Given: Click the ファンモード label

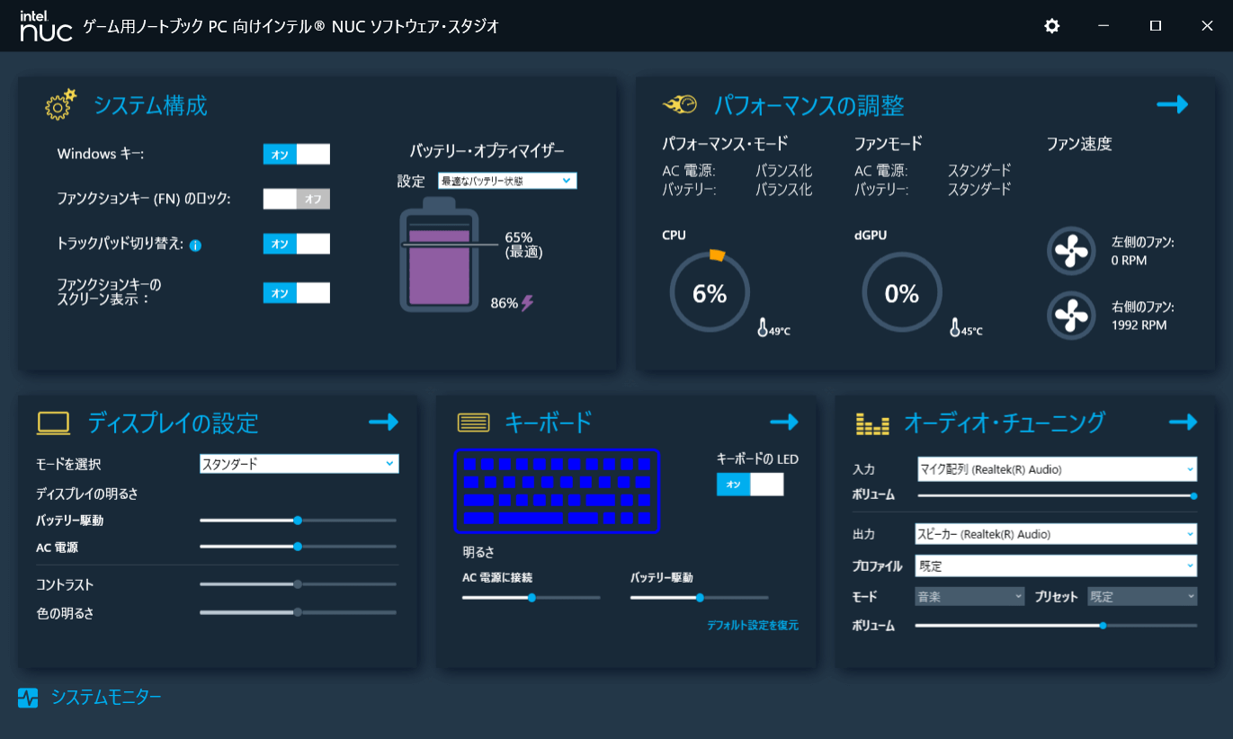Looking at the screenshot, I should [x=889, y=143].
